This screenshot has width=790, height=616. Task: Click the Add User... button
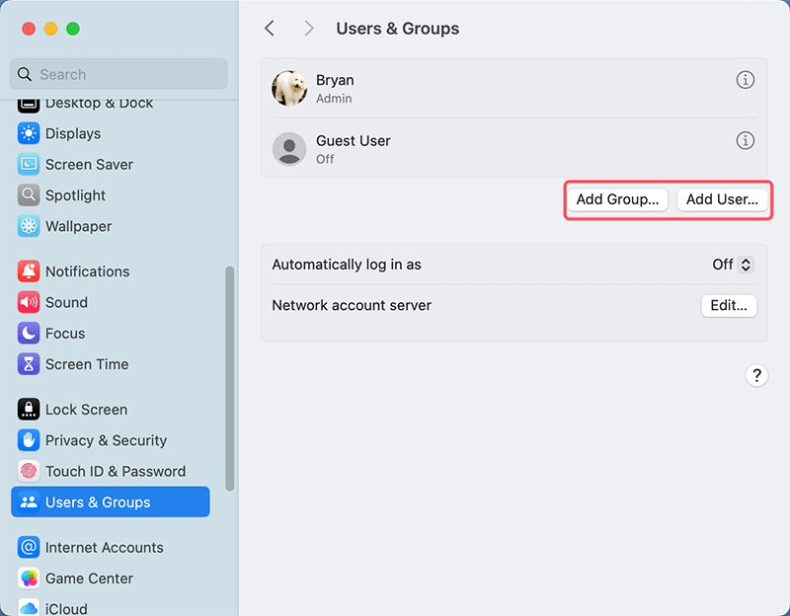[x=722, y=199]
